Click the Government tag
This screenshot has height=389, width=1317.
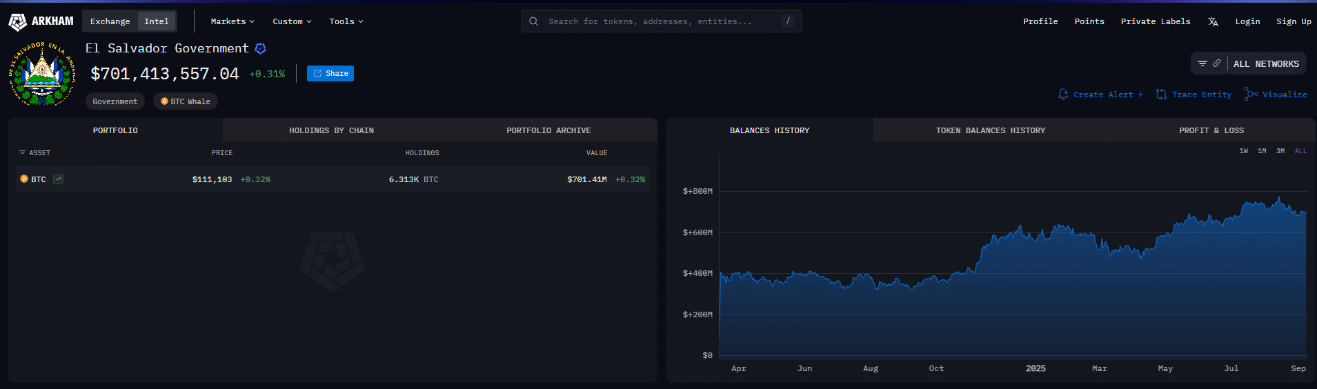(115, 101)
